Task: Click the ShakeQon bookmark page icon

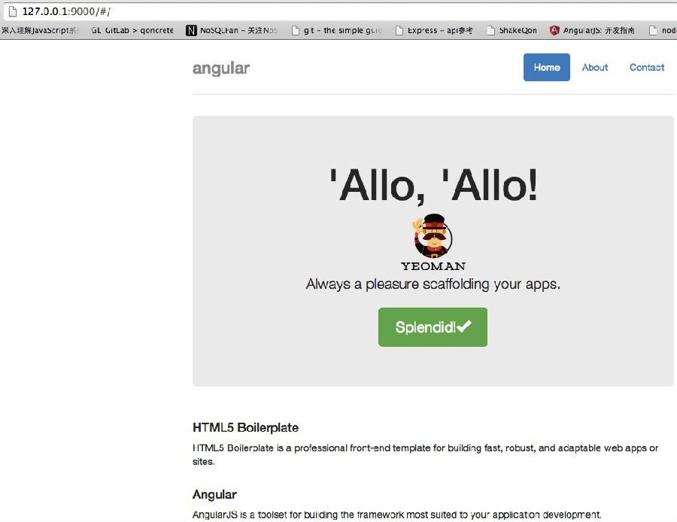Action: click(x=490, y=30)
